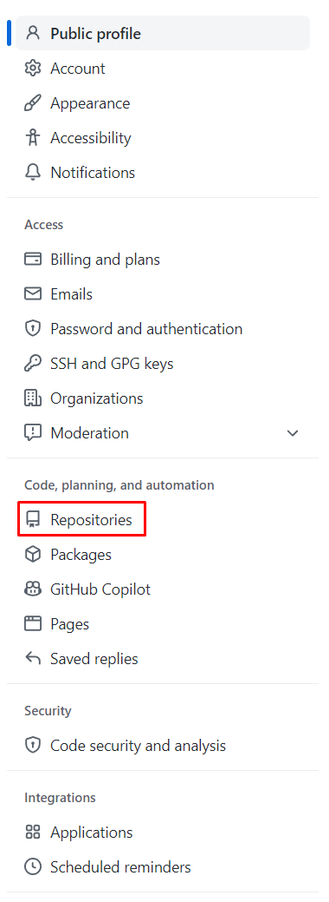Click the paintbrush icon for Appearance
Image resolution: width=329 pixels, height=902 pixels.
pos(33,103)
